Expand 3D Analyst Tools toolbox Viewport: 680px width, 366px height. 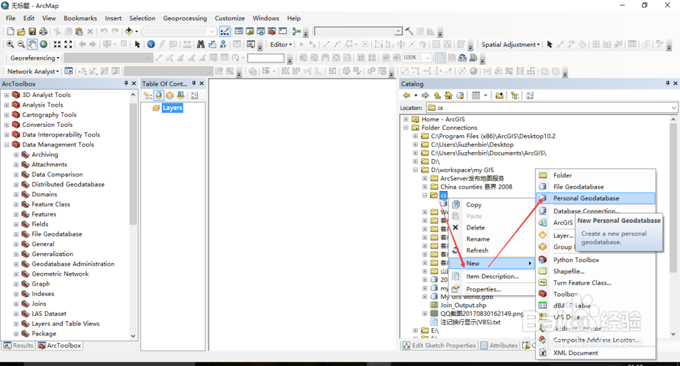[7, 95]
